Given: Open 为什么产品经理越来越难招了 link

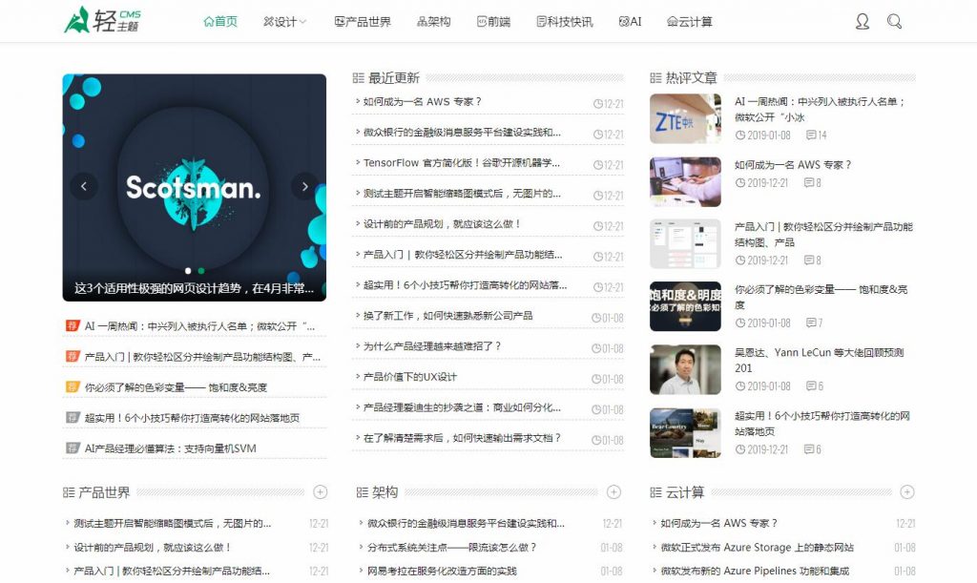Looking at the screenshot, I should coord(432,346).
